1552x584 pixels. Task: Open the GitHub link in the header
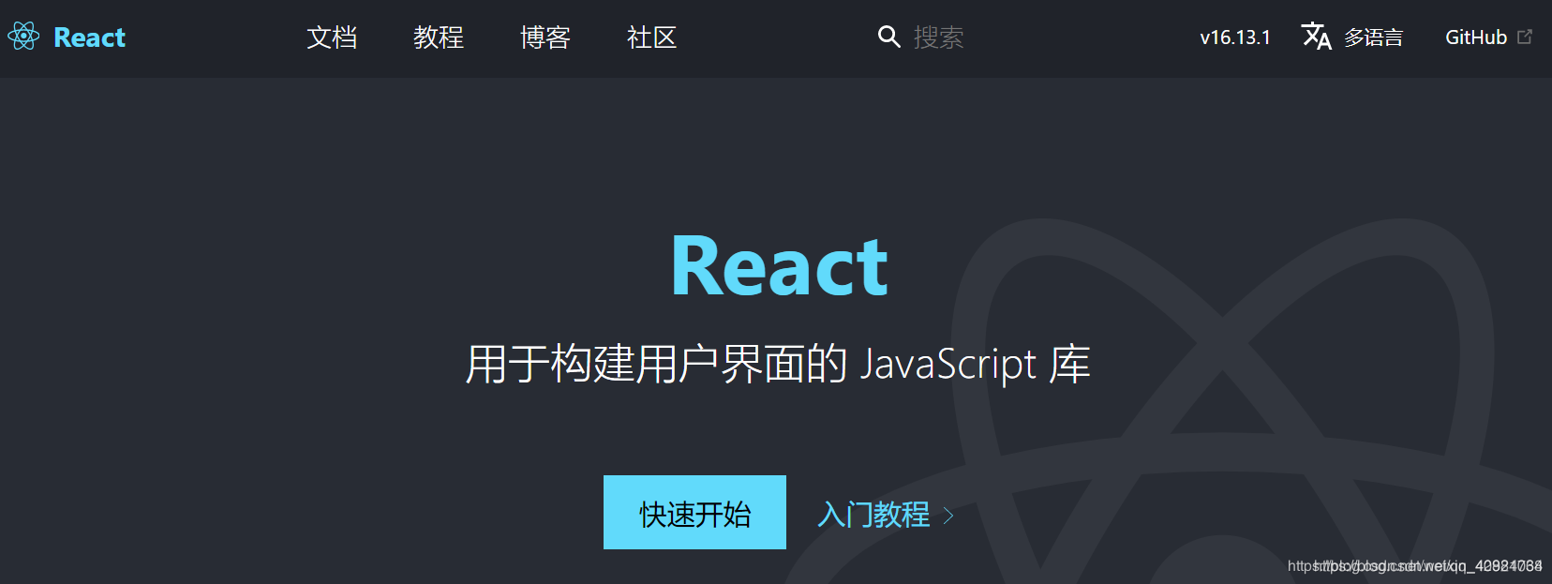click(1476, 37)
